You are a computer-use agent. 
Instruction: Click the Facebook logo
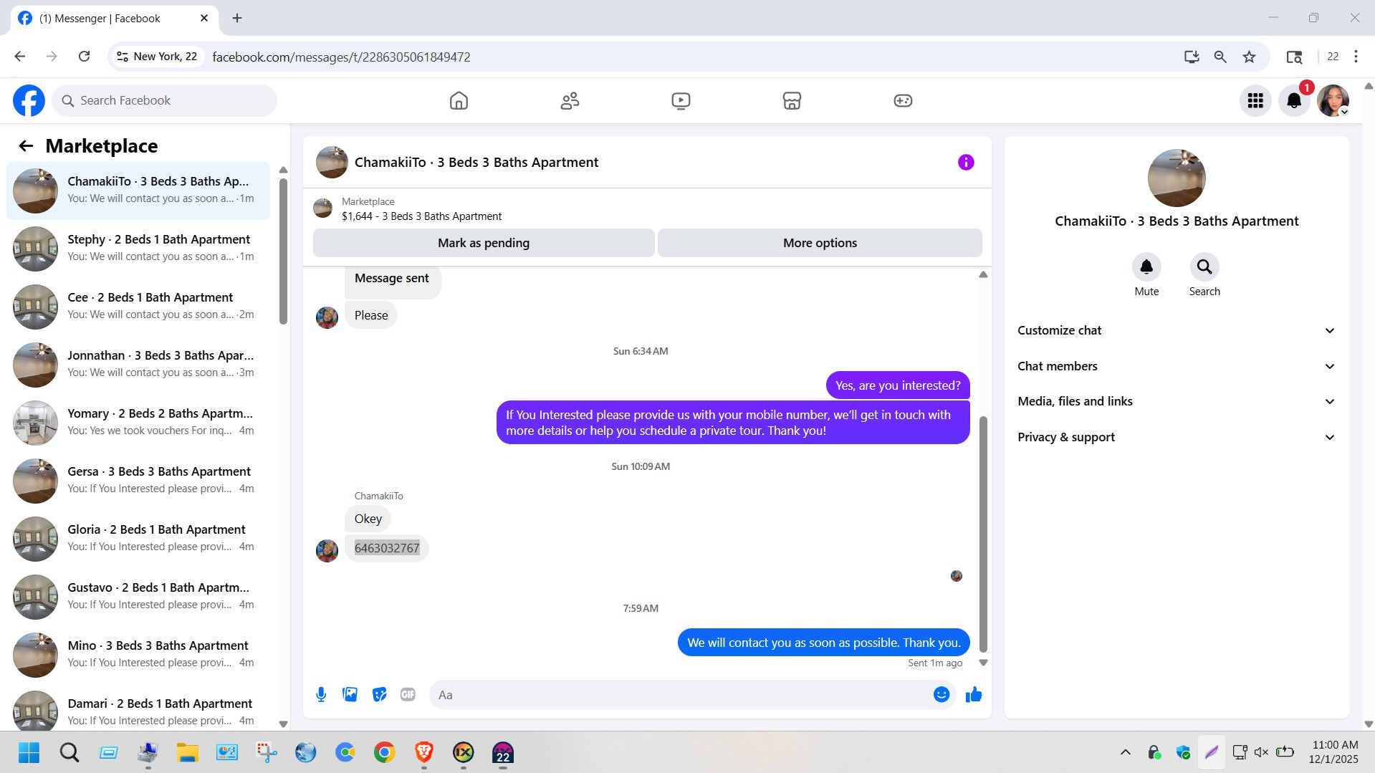(29, 101)
